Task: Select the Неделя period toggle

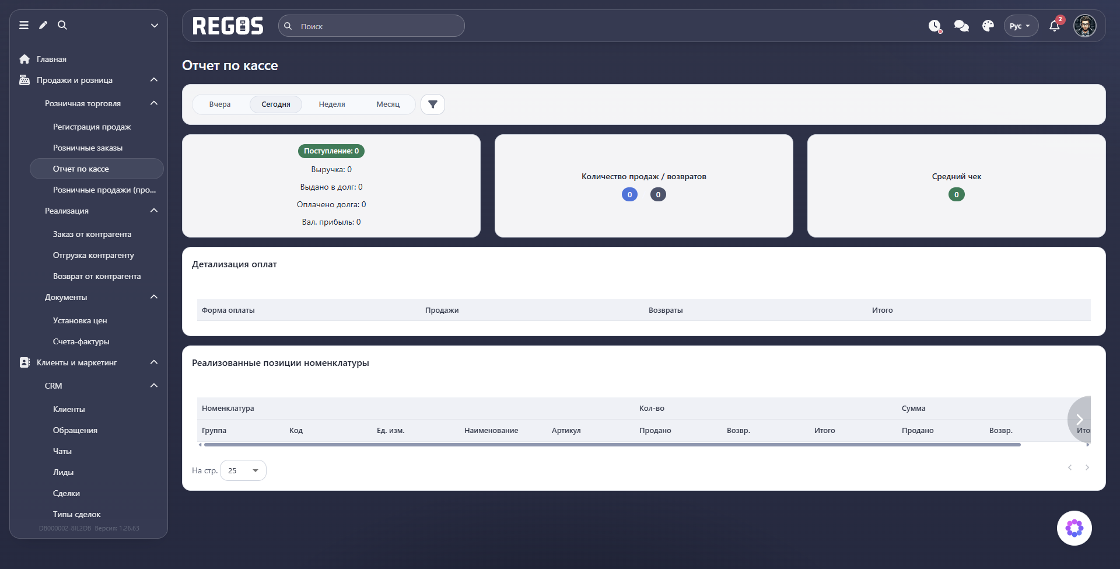Action: 332,104
